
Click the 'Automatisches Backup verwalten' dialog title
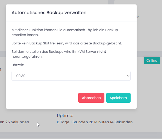pos(49,13)
